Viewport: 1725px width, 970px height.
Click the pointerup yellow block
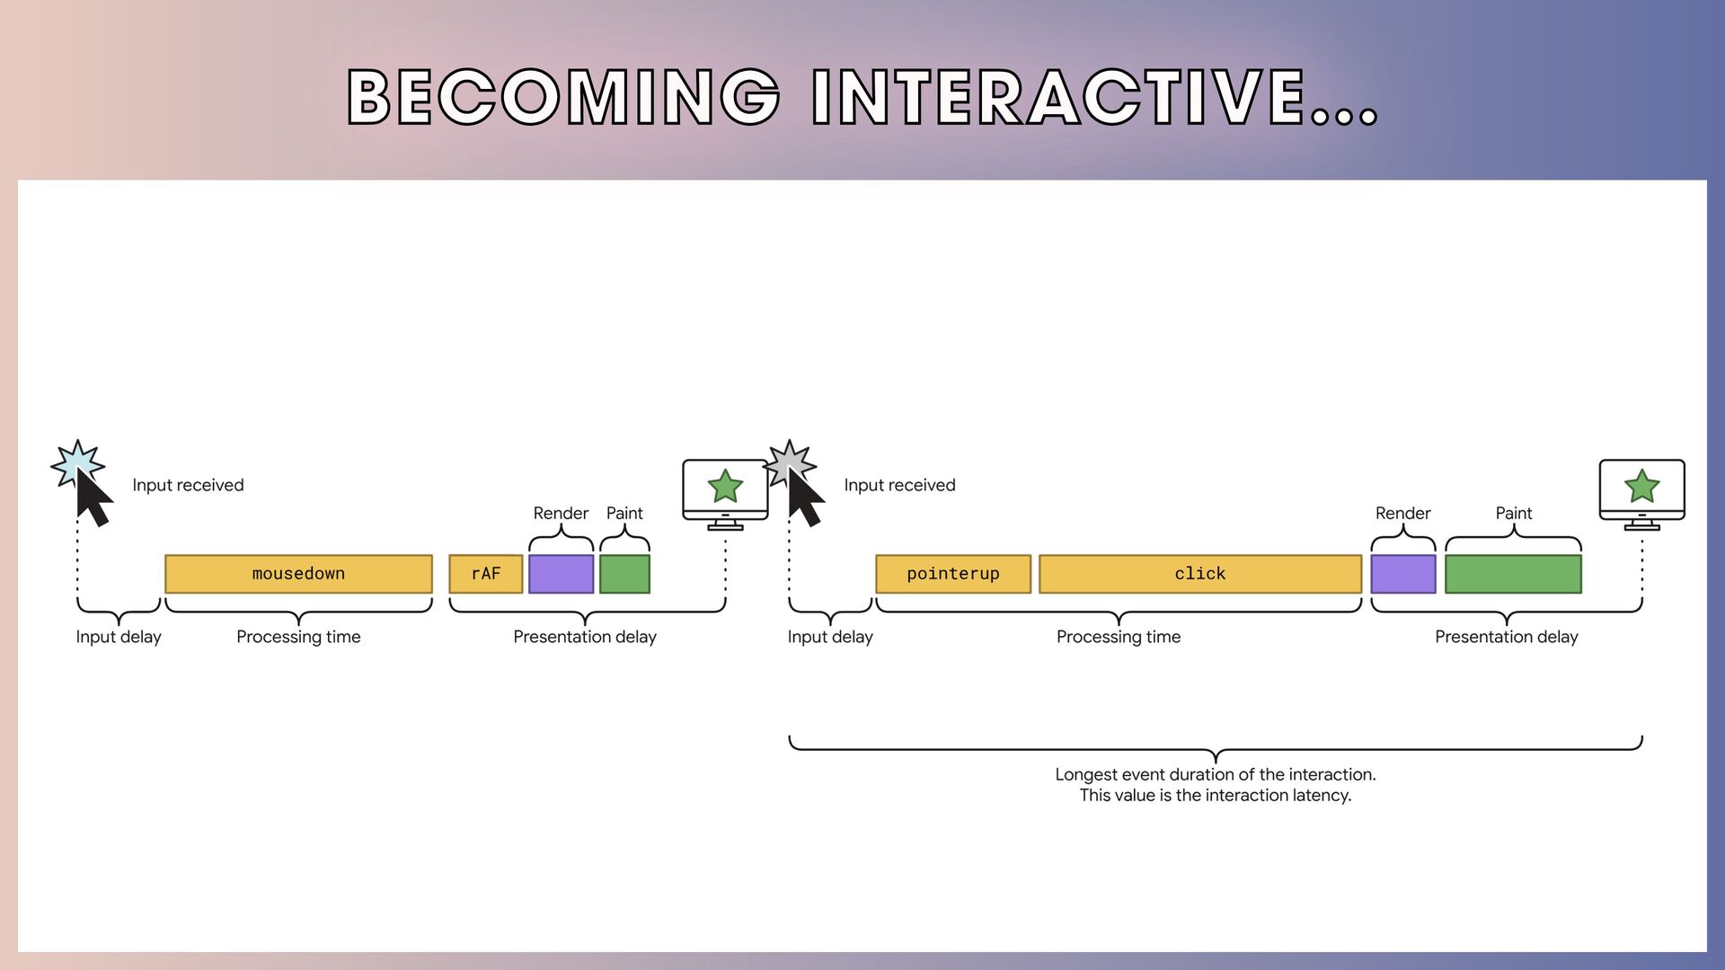tap(952, 574)
